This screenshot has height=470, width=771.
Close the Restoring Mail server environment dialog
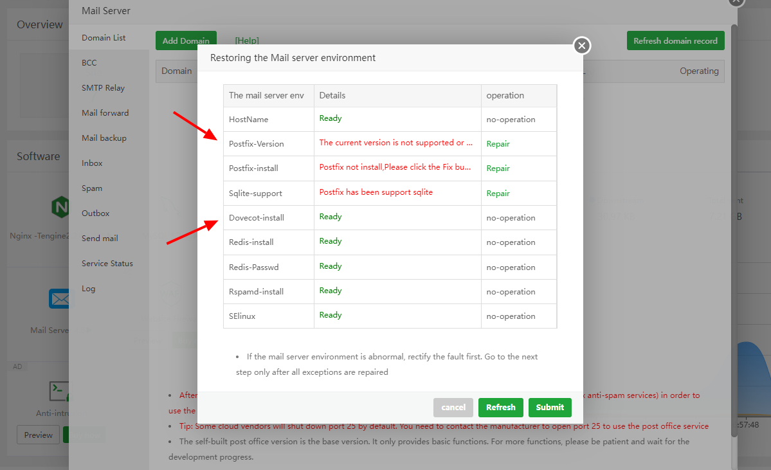[x=581, y=46]
